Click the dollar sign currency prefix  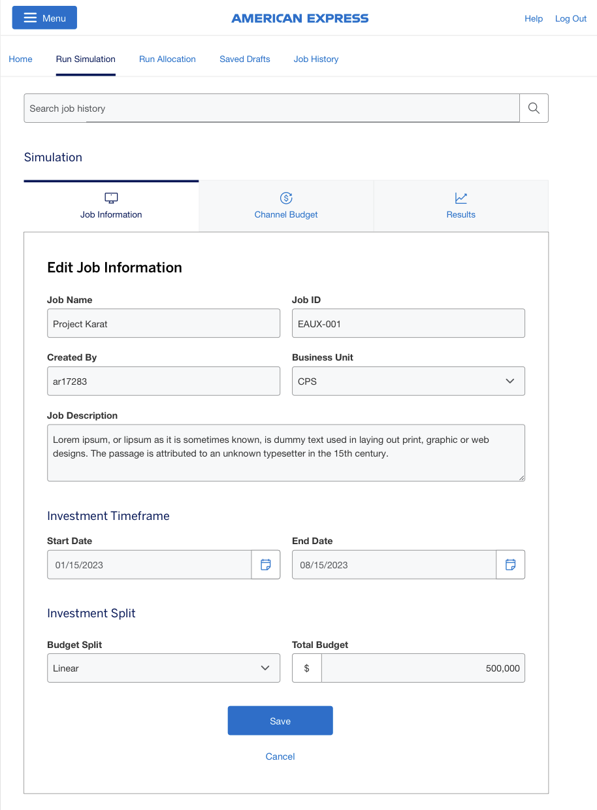pyautogui.click(x=307, y=668)
